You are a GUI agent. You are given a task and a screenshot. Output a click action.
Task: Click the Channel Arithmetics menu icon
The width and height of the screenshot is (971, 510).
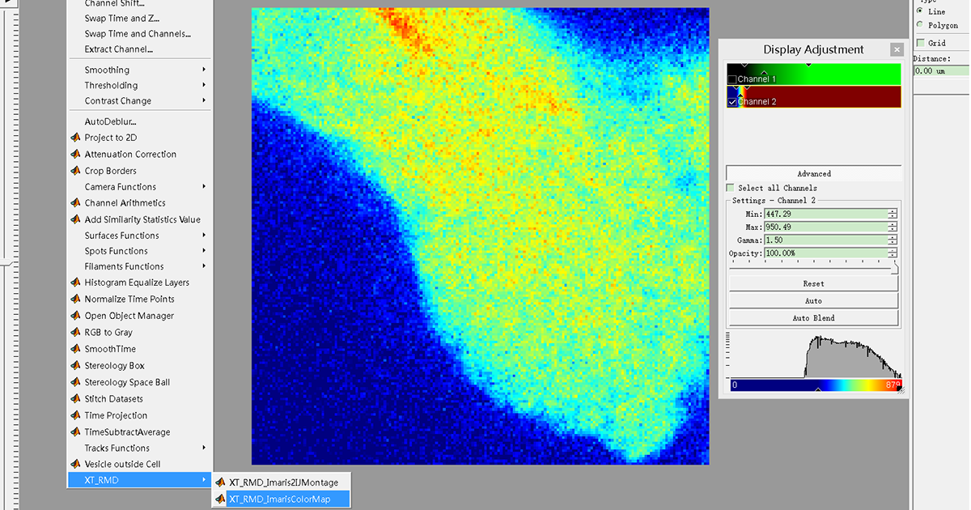coord(75,203)
